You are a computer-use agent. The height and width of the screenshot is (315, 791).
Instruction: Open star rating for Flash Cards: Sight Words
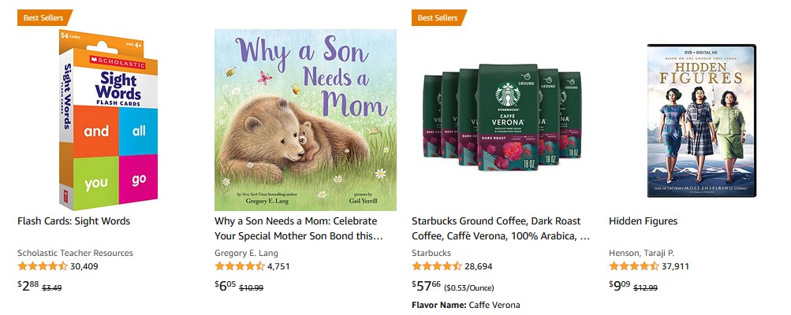click(x=42, y=266)
